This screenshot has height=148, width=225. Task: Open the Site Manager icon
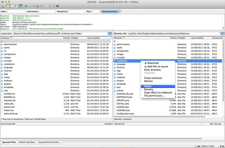3,6
